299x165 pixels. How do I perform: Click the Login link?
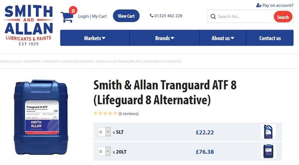(83, 16)
